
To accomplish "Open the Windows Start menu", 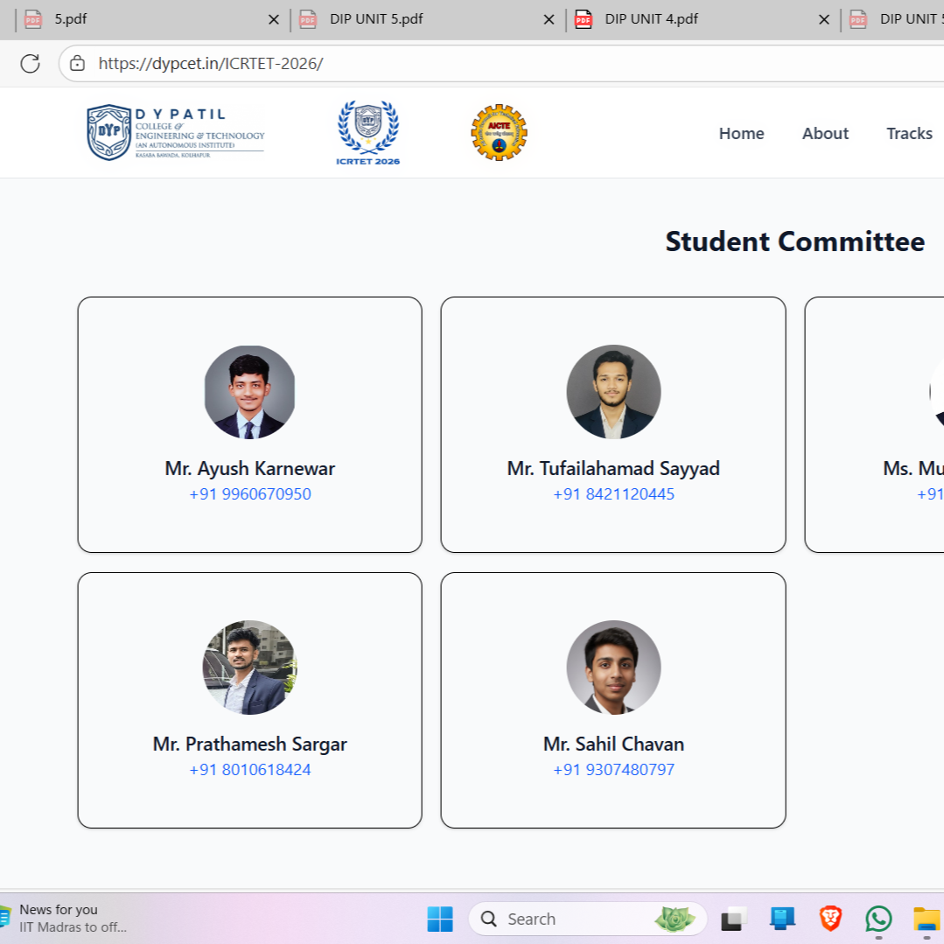I will click(x=439, y=919).
